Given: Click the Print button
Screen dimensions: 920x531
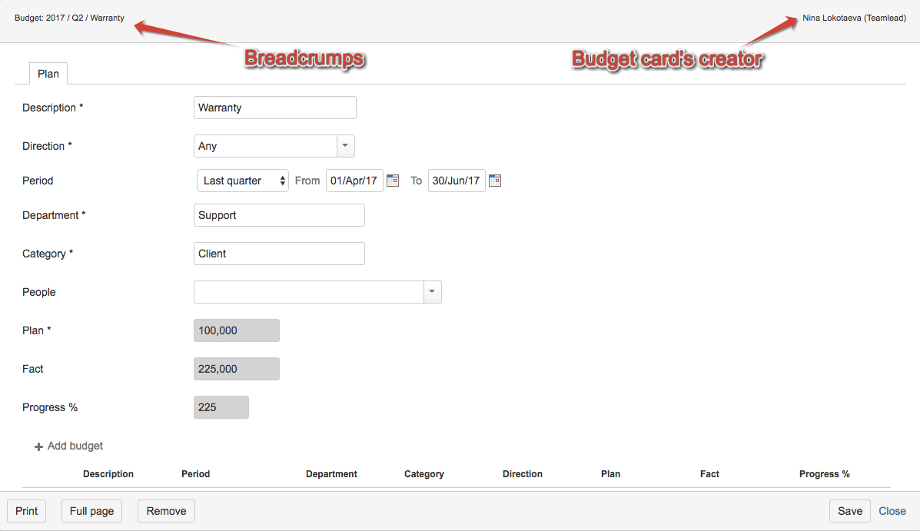Looking at the screenshot, I should click(x=26, y=510).
